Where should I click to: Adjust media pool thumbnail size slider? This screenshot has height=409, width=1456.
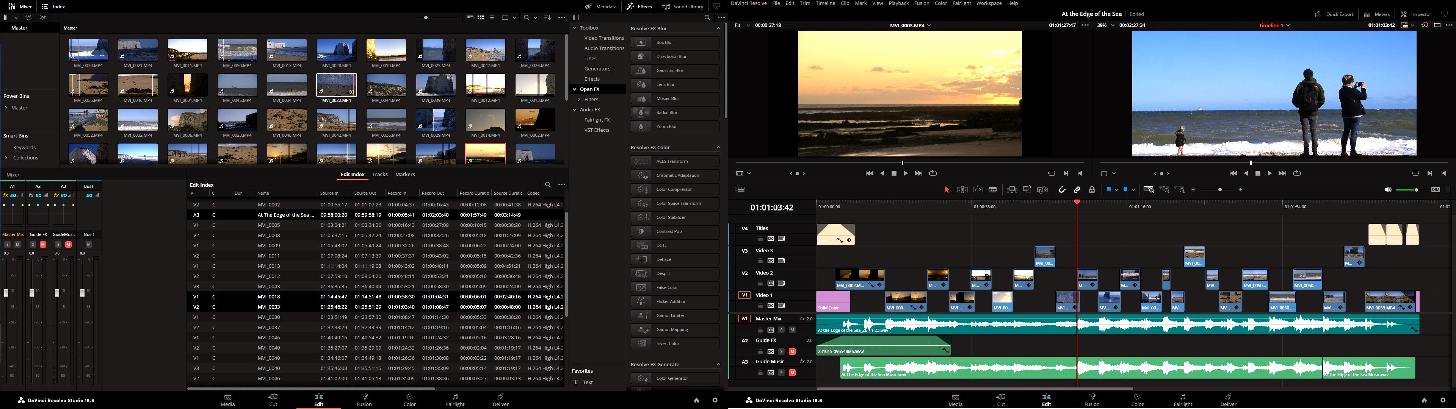[426, 17]
